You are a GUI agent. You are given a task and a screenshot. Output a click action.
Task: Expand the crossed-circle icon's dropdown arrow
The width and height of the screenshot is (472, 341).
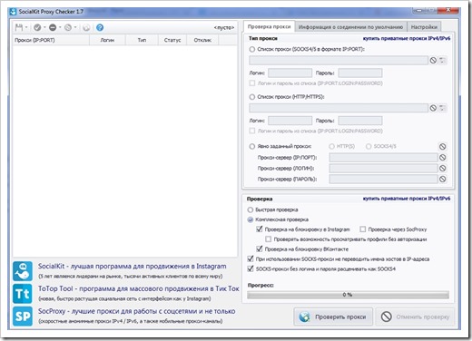[x=75, y=27]
